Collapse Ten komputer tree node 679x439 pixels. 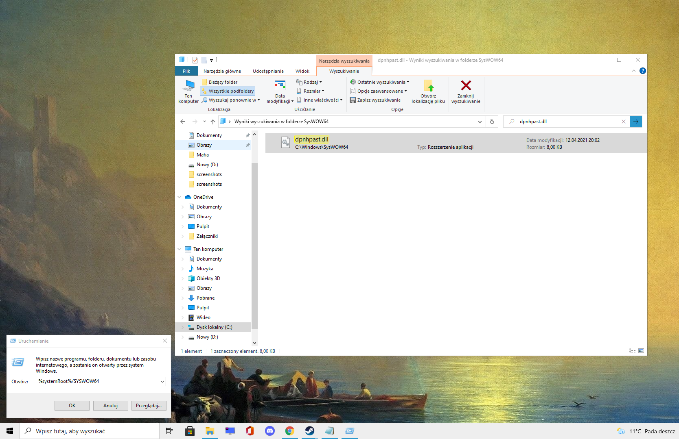[x=180, y=249]
